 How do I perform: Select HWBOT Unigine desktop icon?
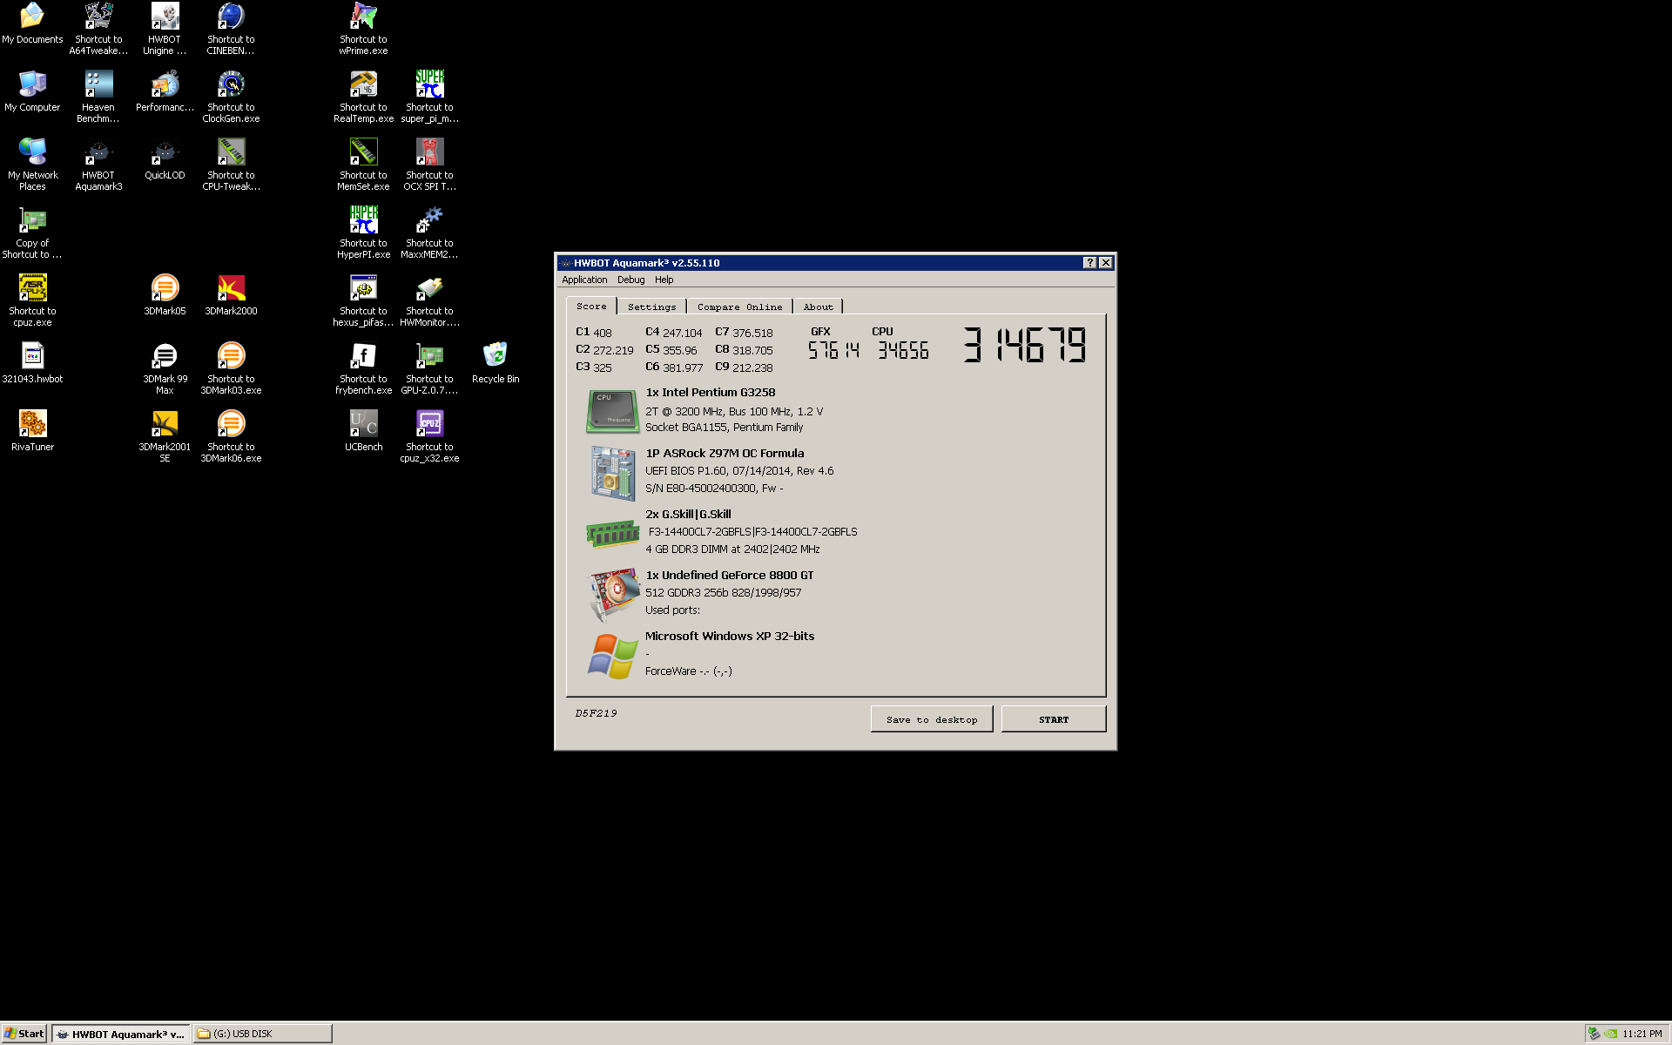165,28
